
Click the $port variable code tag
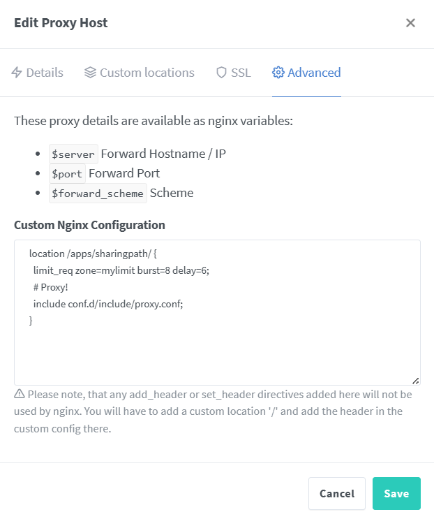[x=67, y=173]
